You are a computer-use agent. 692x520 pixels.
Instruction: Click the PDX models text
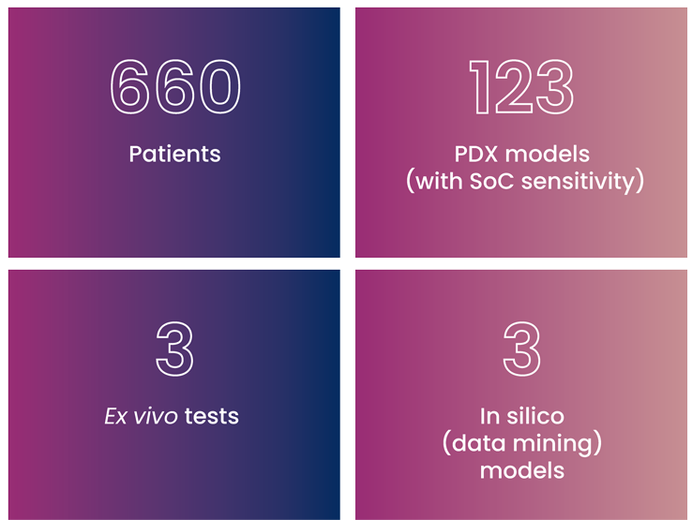point(522,154)
